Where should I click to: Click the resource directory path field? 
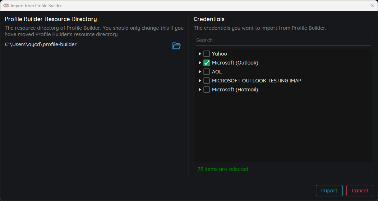pyautogui.click(x=87, y=45)
